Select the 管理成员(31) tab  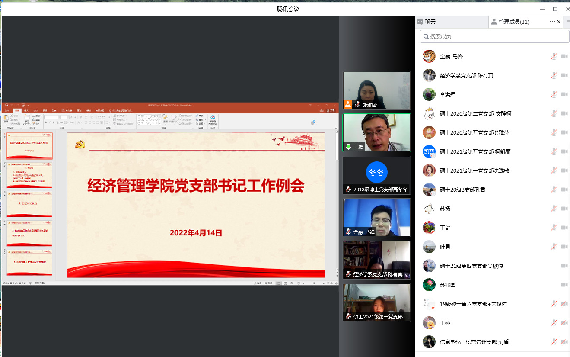513,22
